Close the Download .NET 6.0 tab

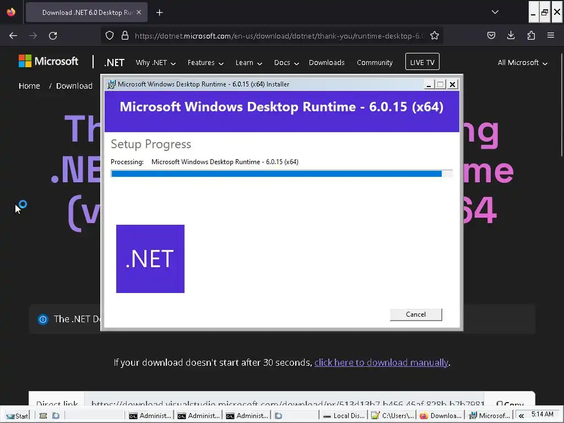point(139,12)
